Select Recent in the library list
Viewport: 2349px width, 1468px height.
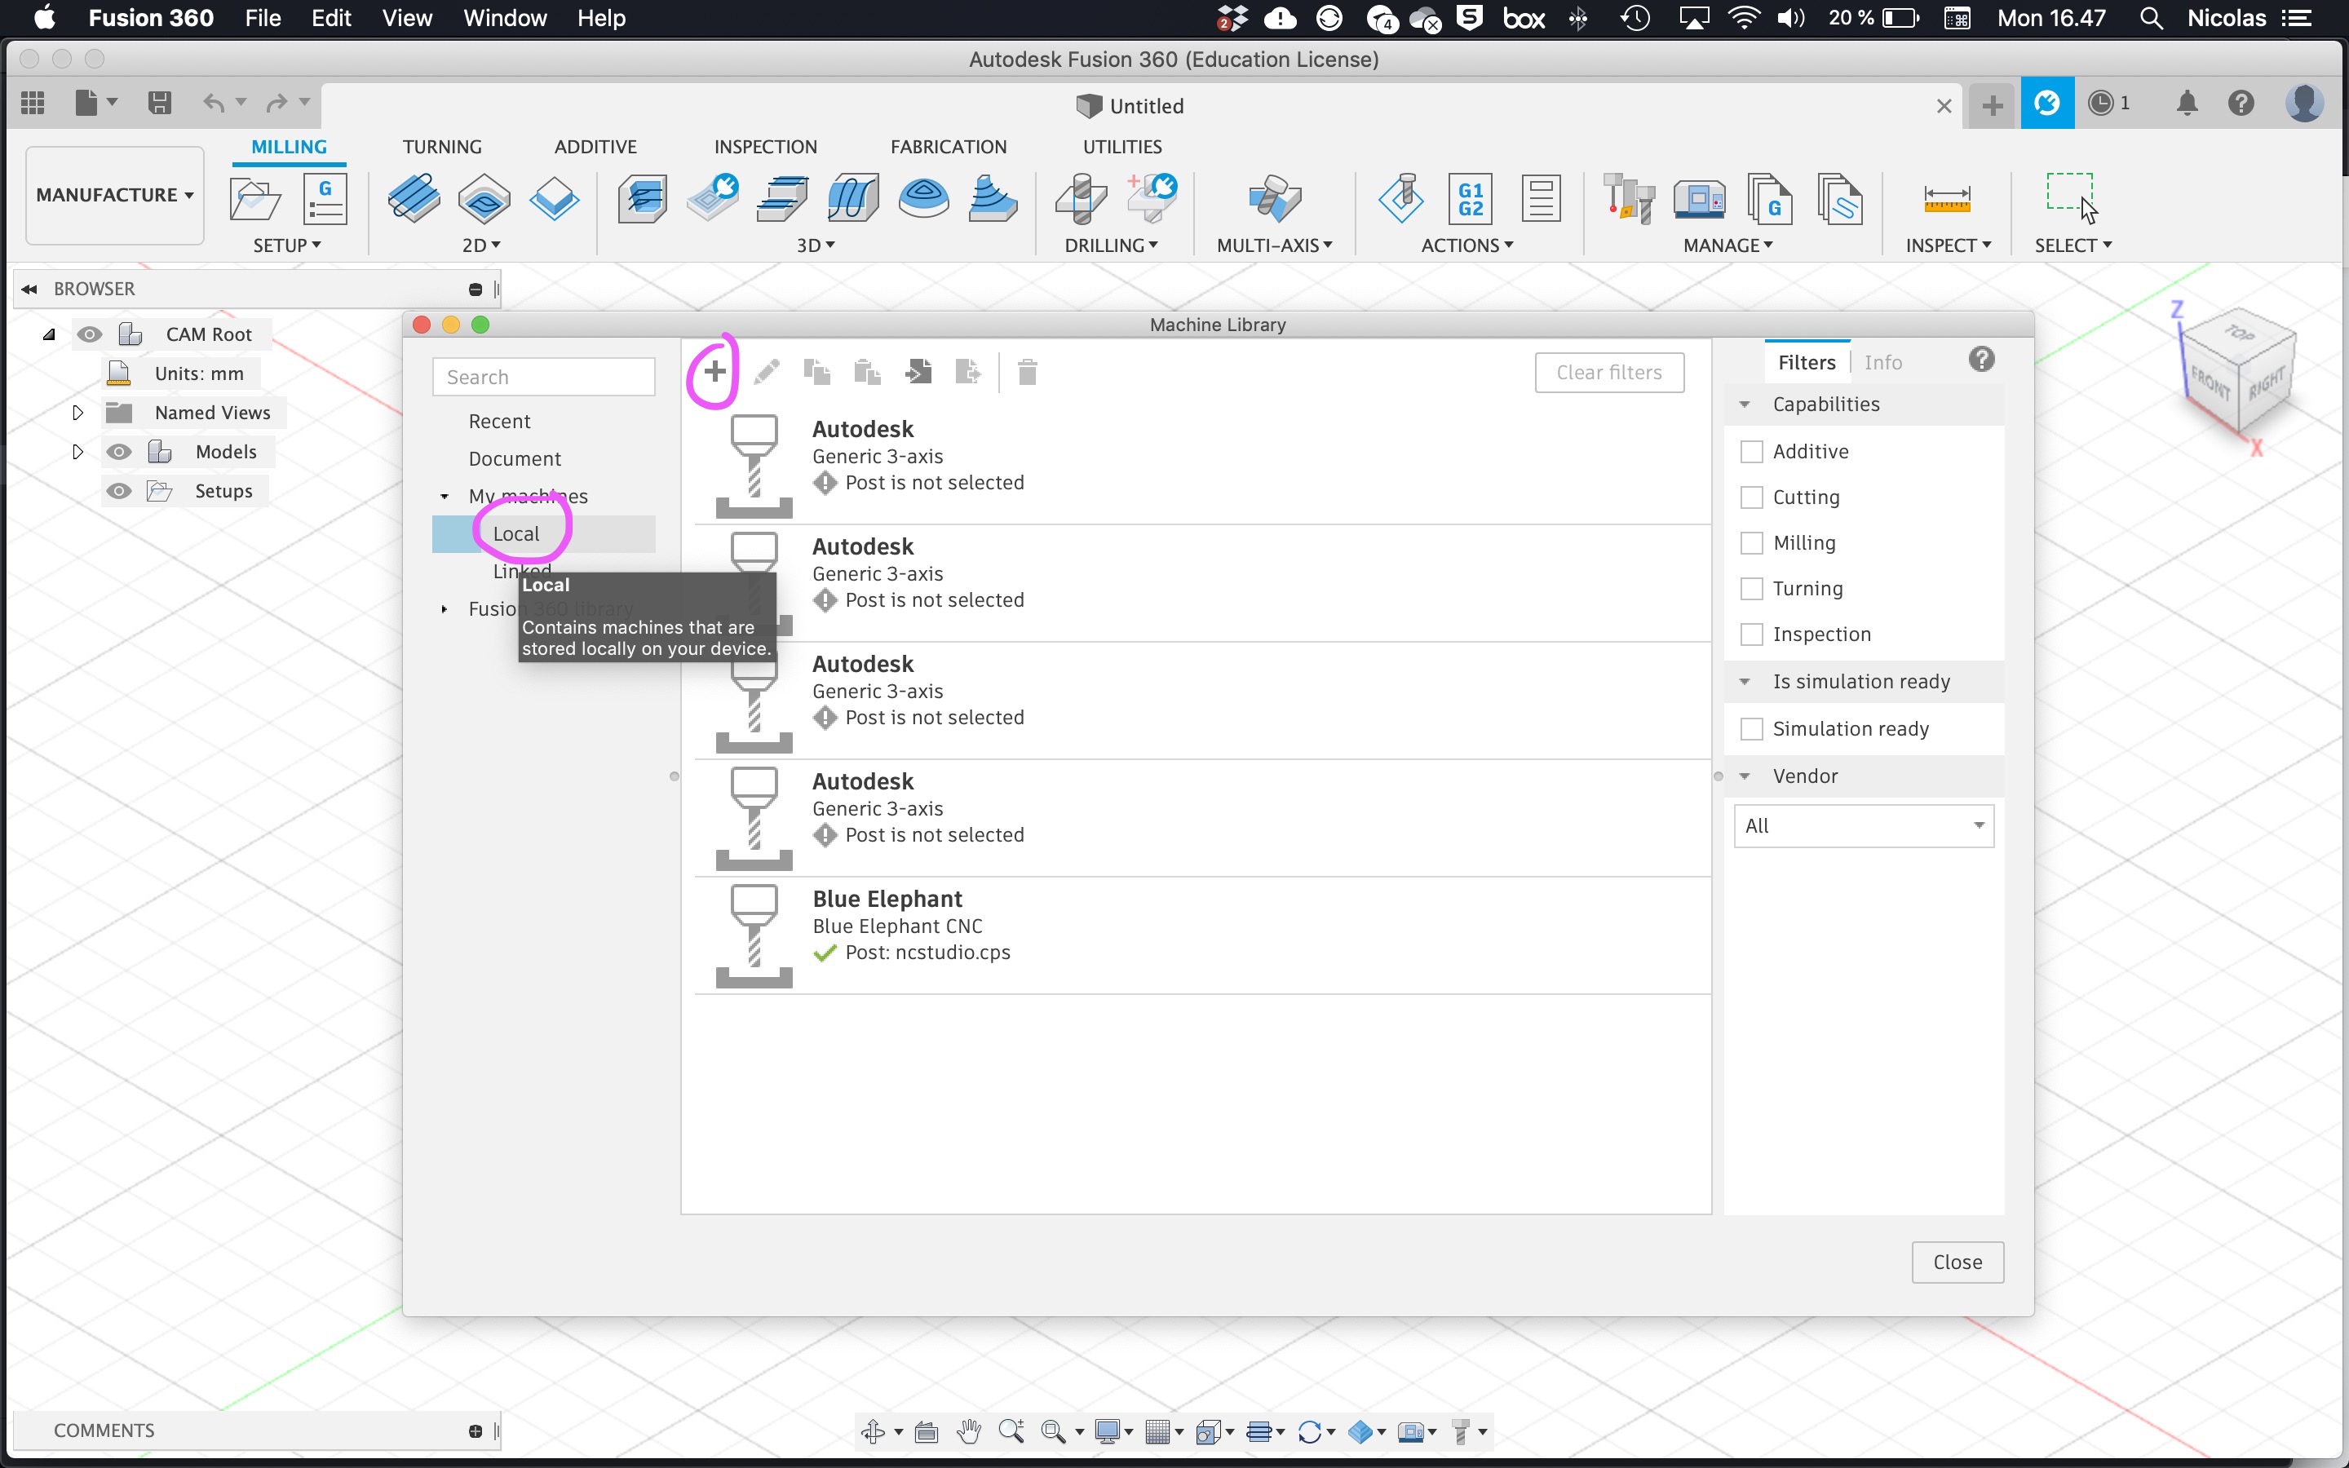click(x=499, y=420)
